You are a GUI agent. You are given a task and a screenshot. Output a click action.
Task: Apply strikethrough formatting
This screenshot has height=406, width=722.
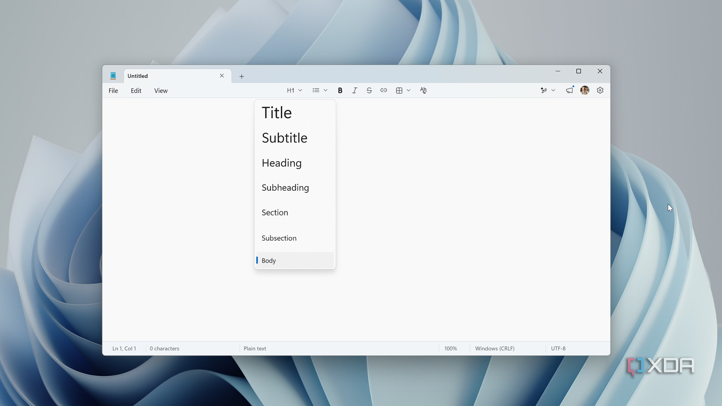tap(369, 91)
